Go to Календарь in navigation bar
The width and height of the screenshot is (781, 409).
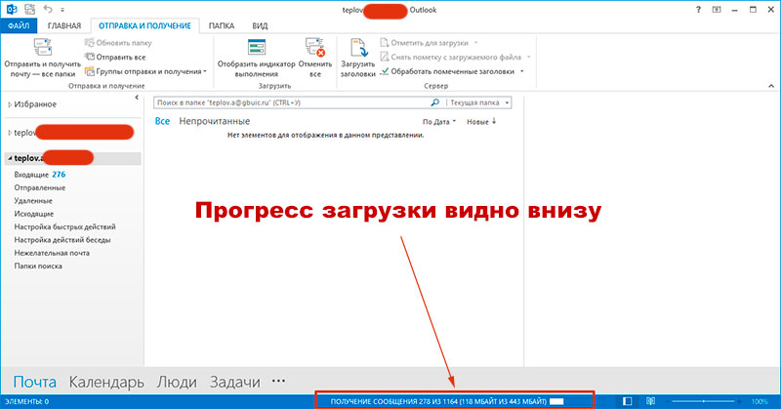(x=106, y=382)
